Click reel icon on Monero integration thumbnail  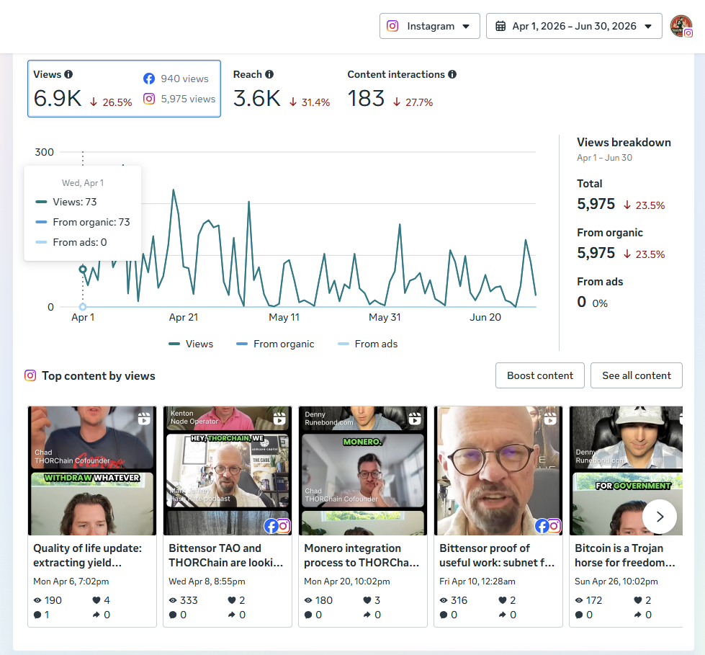click(415, 419)
